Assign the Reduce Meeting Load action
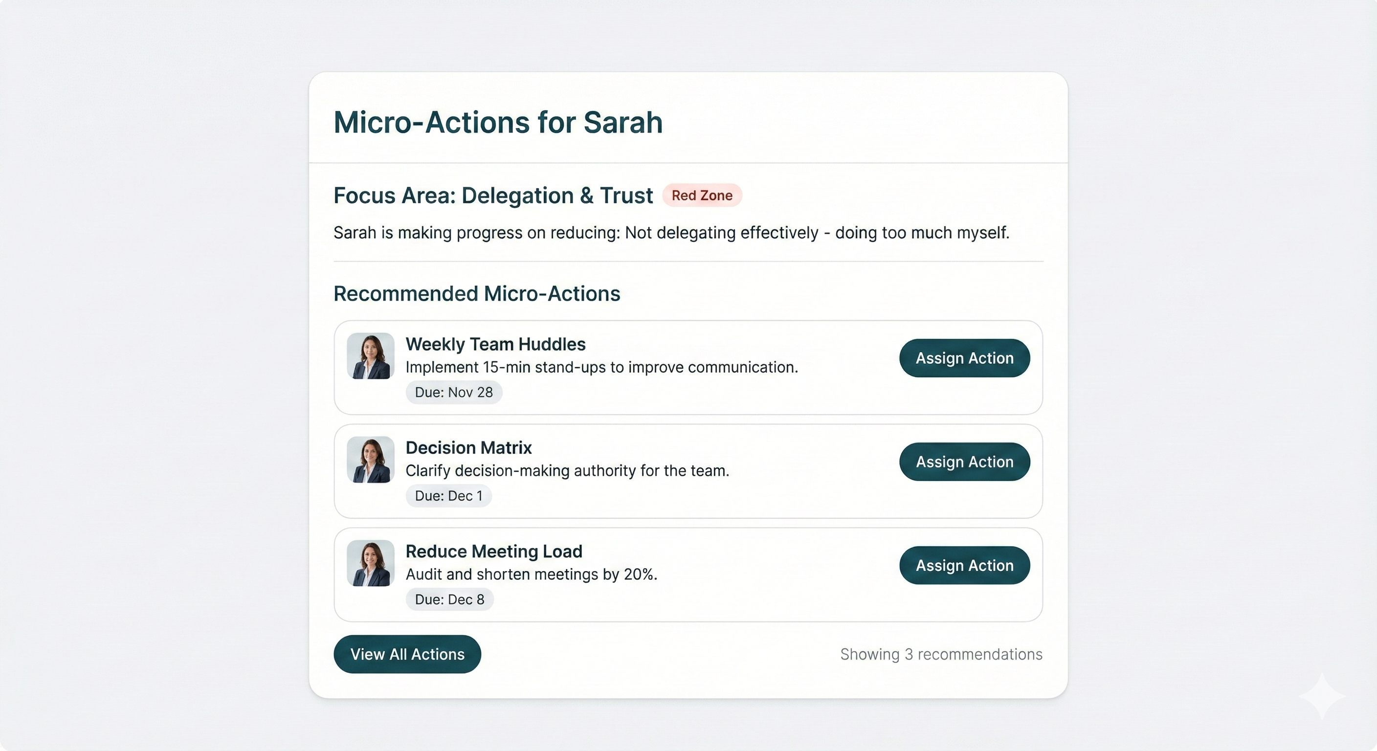Viewport: 1377px width, 751px height. click(964, 565)
